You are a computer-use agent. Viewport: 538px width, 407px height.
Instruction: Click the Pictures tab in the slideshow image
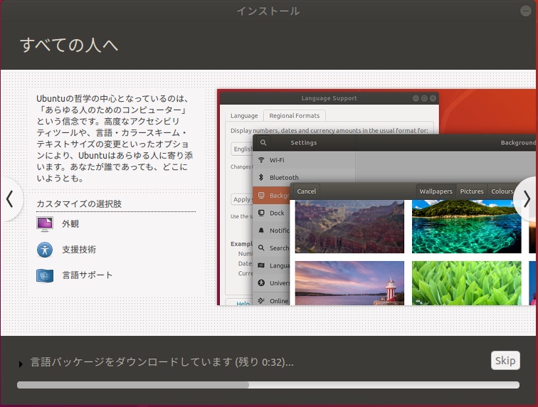pos(471,191)
